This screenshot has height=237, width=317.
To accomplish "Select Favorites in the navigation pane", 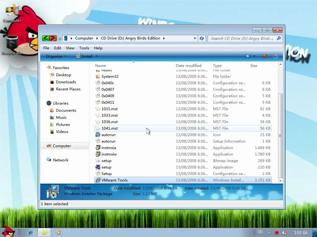I will point(61,68).
